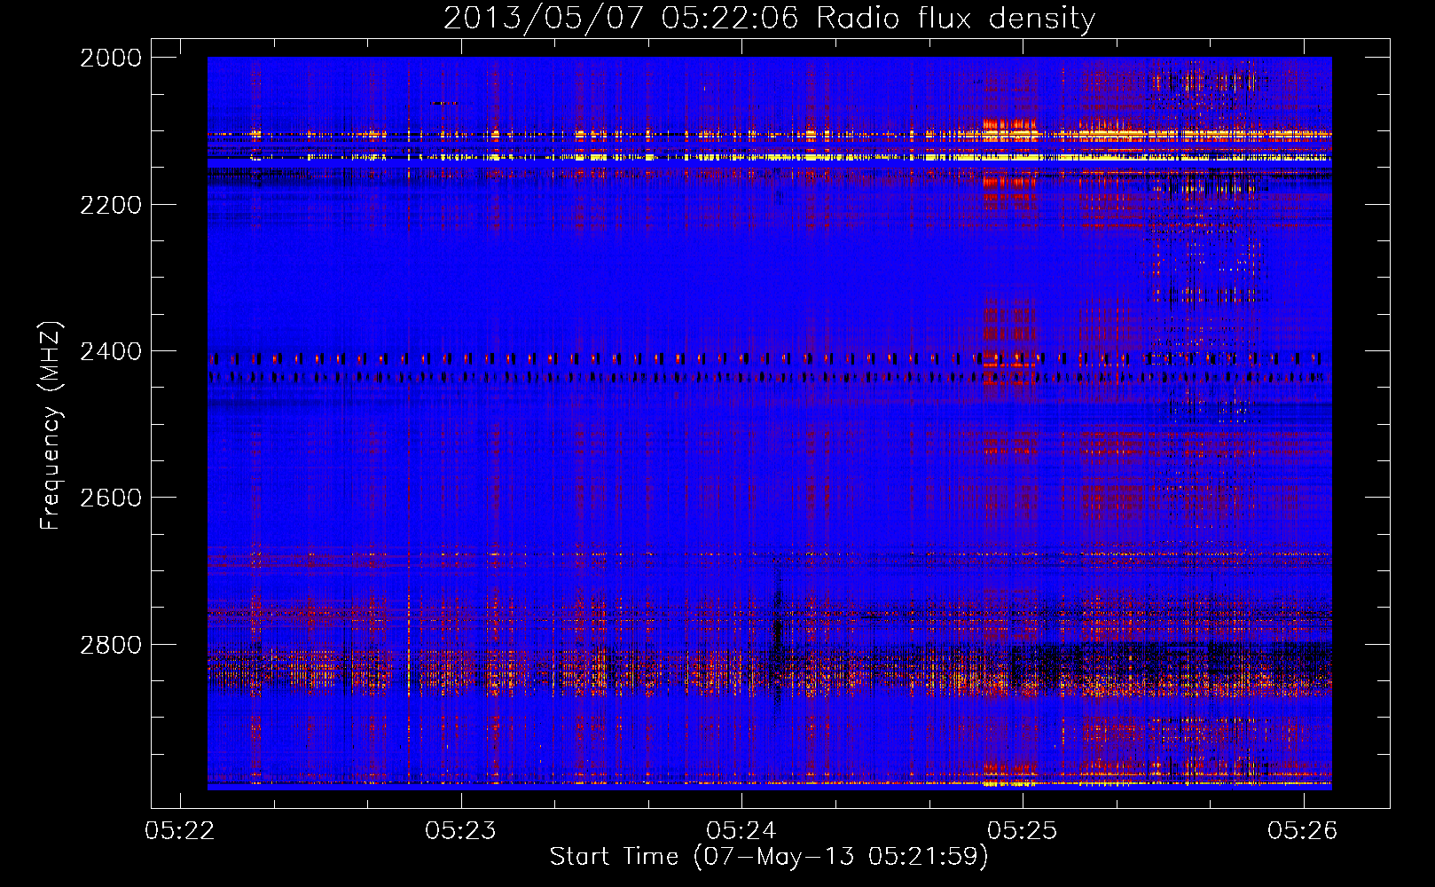
Task: Select the 2200 frequency tick label
Action: coord(111,205)
